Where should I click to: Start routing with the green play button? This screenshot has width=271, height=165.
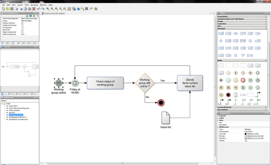click(x=34, y=16)
